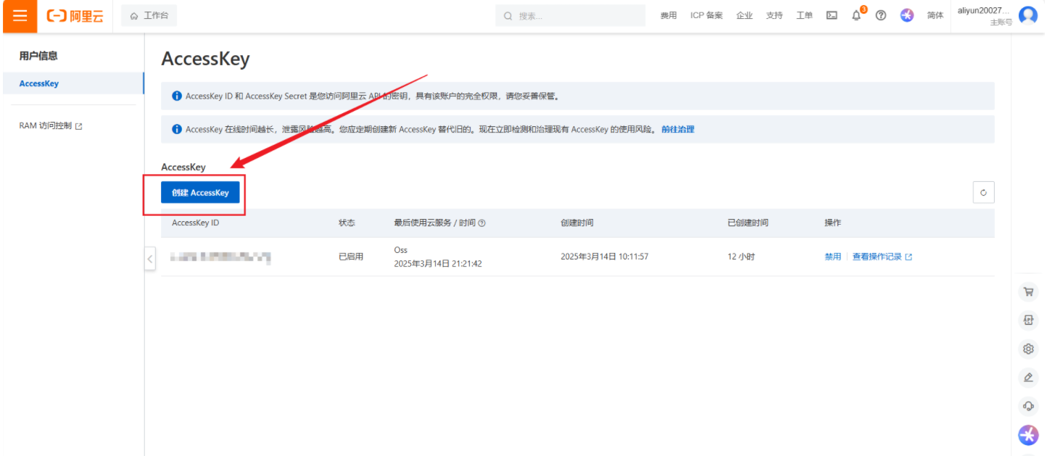Open the help question-mark icon
This screenshot has height=456, width=1055.
[x=881, y=15]
